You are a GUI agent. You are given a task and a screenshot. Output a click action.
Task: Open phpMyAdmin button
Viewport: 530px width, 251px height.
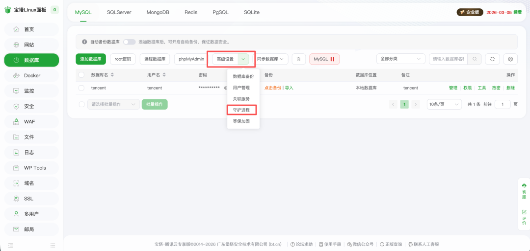[191, 59]
